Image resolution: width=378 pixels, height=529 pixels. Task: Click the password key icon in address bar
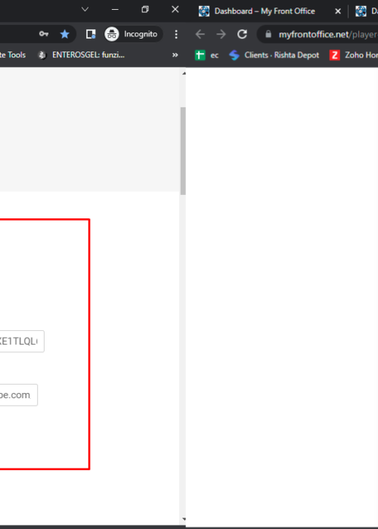[44, 34]
